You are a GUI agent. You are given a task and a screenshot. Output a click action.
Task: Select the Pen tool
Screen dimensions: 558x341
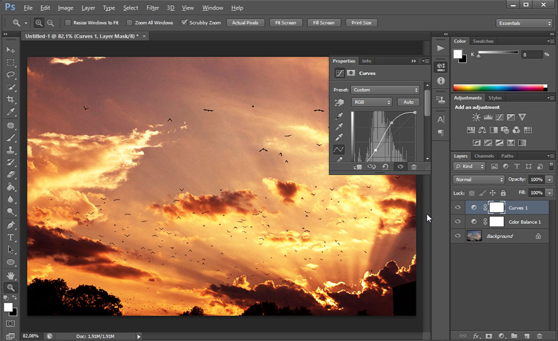click(x=11, y=225)
